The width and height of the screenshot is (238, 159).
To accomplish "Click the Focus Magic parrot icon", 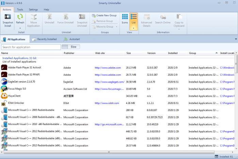I will pos(4,89).
